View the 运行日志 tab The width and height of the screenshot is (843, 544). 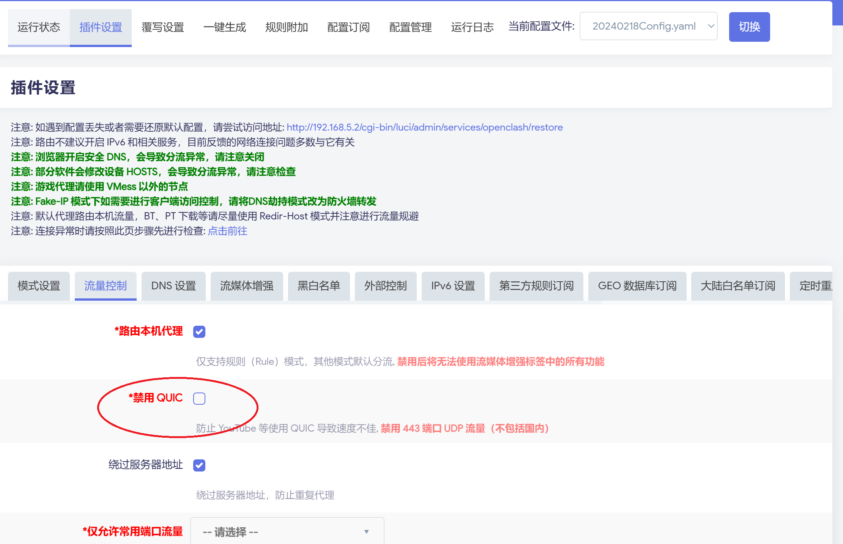click(472, 27)
